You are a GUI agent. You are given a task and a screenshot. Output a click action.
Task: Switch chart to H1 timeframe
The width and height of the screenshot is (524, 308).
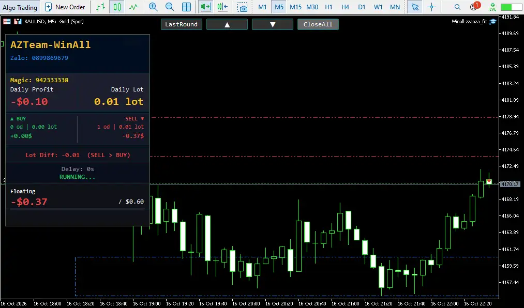tap(328, 7)
